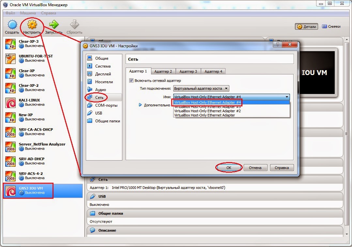The width and height of the screenshot is (352, 247).
Task: Select the Clear-XP-3 virtual machine icon
Action: pyautogui.click(x=10, y=44)
